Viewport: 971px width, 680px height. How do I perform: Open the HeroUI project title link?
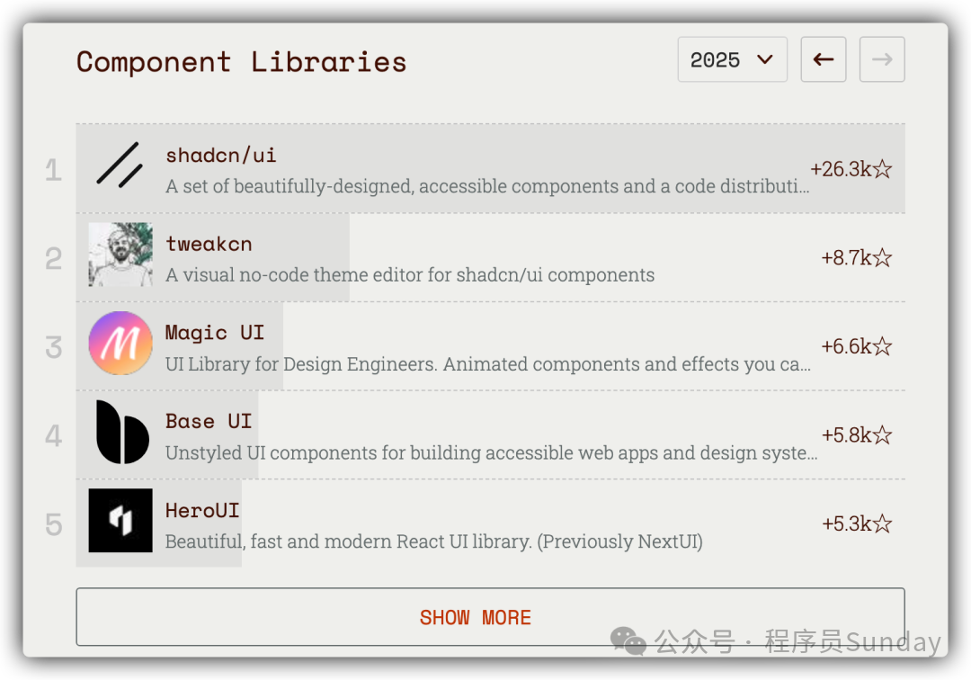pos(202,510)
